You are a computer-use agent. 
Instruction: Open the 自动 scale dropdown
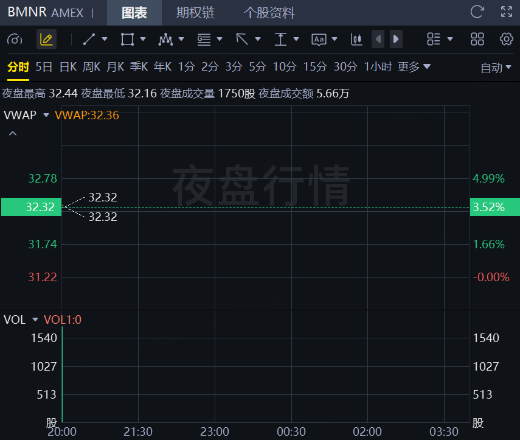(496, 68)
